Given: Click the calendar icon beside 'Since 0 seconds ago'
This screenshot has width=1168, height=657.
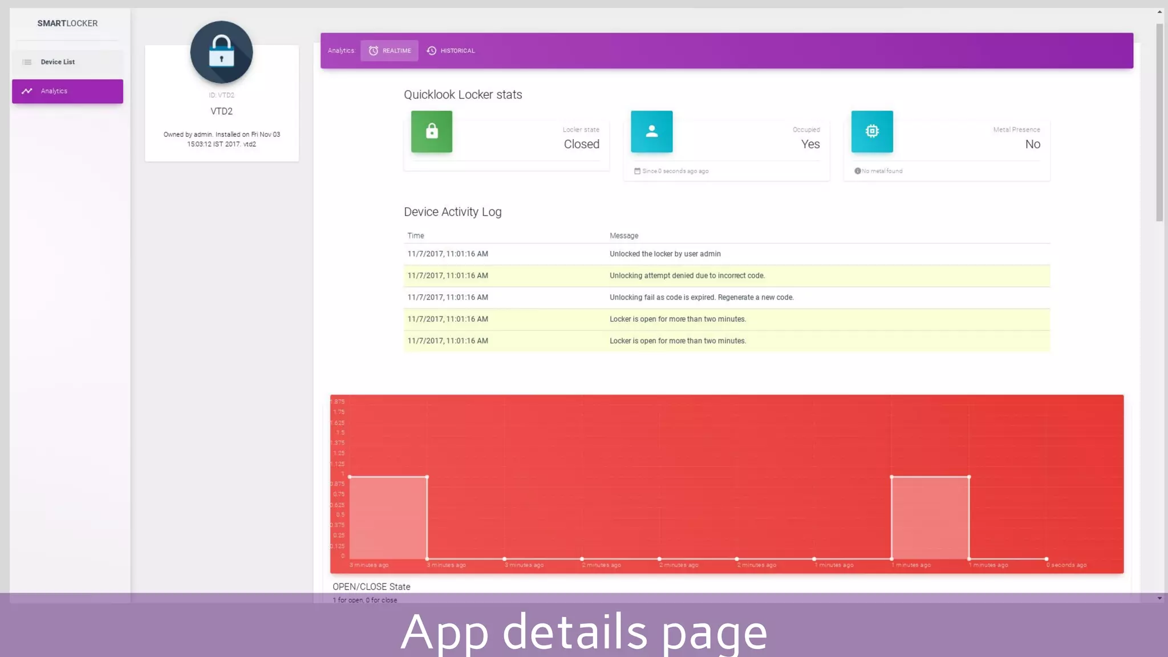Looking at the screenshot, I should click(637, 171).
